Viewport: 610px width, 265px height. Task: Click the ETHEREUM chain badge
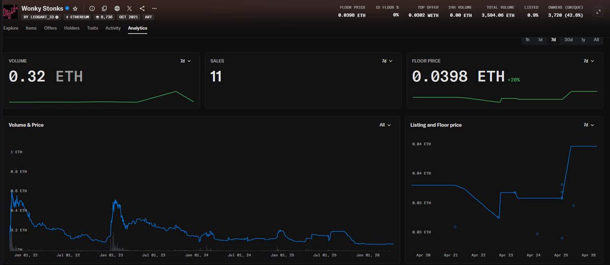[78, 17]
